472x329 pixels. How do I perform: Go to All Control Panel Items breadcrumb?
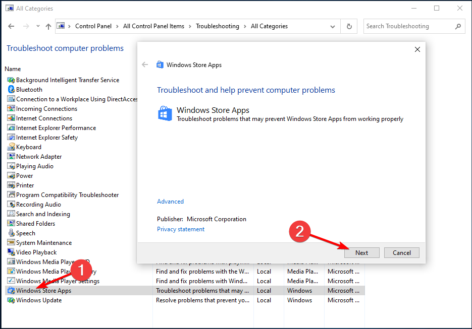click(x=153, y=26)
